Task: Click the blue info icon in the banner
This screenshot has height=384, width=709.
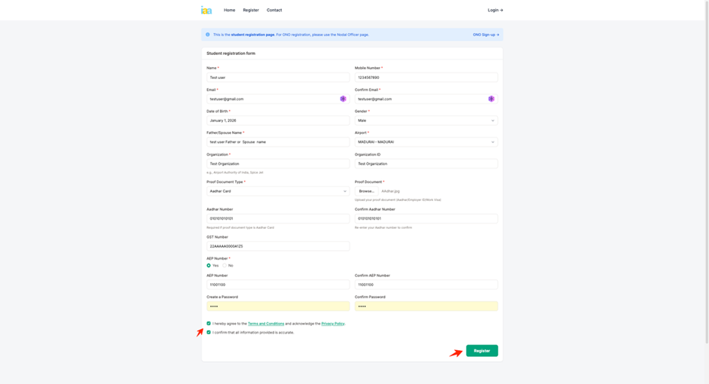Action: pyautogui.click(x=208, y=35)
